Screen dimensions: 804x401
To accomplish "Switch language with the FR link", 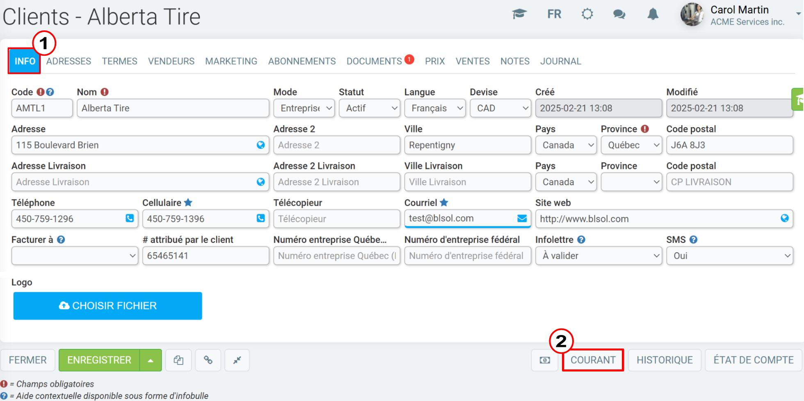I will [x=554, y=14].
